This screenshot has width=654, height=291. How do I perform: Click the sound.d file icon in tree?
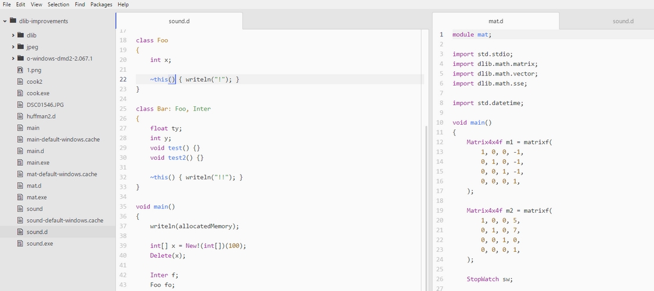(x=20, y=232)
